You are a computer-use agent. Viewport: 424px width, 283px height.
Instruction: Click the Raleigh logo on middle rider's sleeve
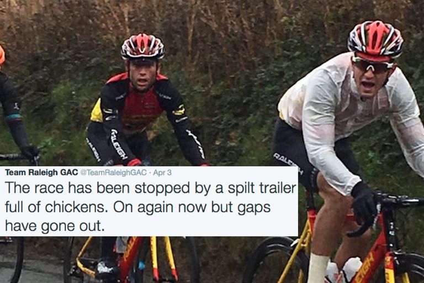tap(119, 144)
